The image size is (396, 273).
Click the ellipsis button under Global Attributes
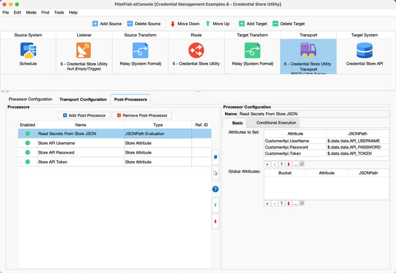point(295,203)
